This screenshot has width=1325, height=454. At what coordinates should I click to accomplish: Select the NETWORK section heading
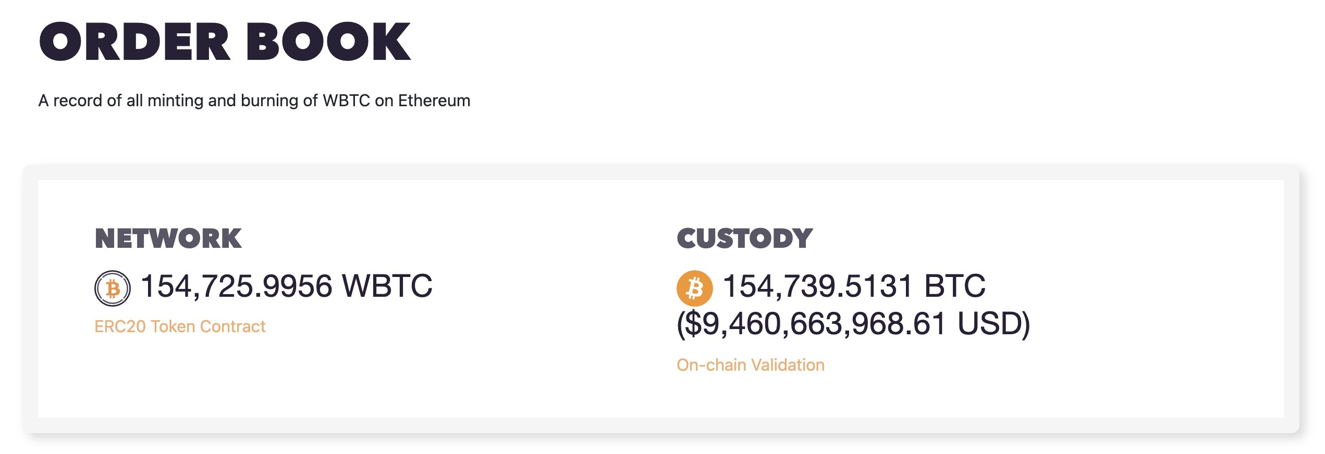tap(168, 238)
